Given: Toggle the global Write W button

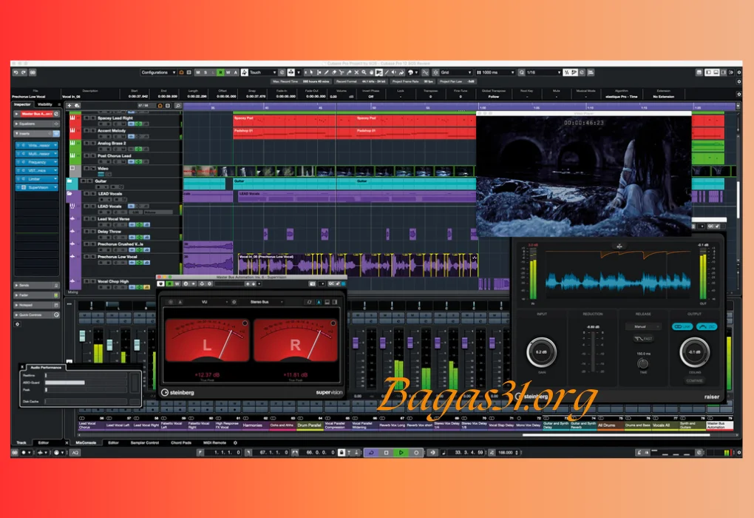Looking at the screenshot, I should (228, 73).
